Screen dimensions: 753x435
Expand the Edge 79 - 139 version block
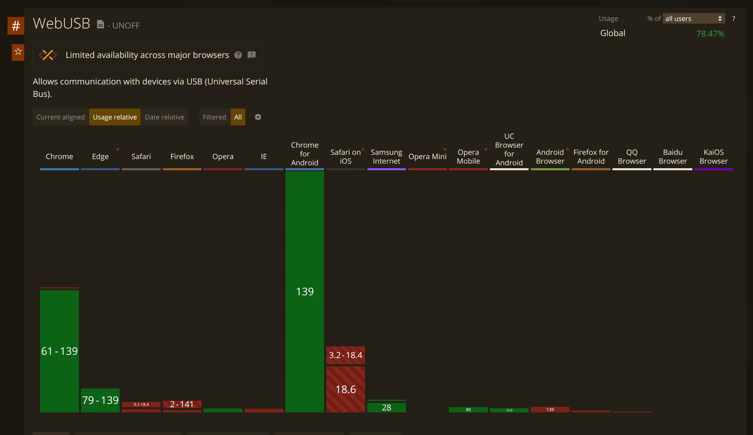click(100, 400)
